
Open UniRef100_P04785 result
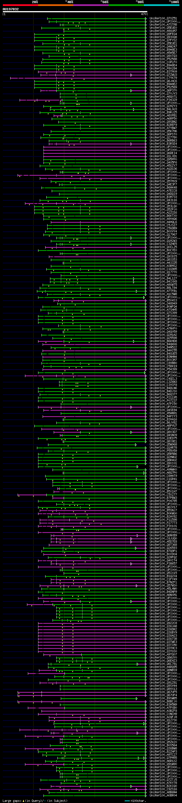[x=163, y=501]
